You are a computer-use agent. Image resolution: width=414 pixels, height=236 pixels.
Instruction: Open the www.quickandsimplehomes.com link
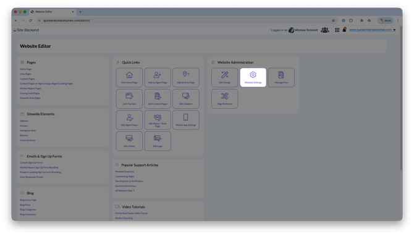point(370,30)
